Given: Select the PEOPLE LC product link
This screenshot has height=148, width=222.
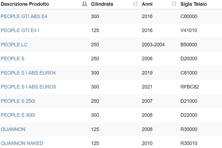Looking at the screenshot, I should click(14, 45).
